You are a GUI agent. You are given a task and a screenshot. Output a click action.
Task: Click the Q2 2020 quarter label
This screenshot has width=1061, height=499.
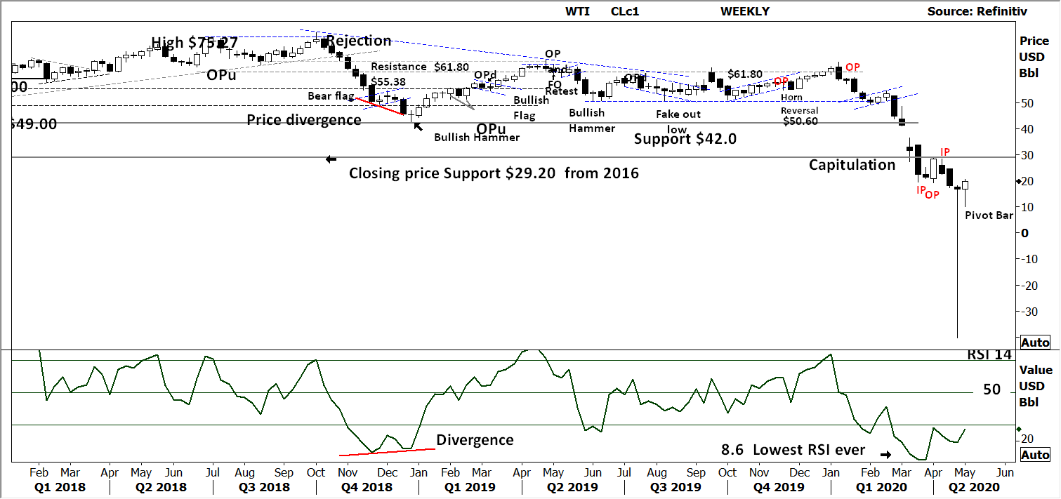(x=973, y=486)
